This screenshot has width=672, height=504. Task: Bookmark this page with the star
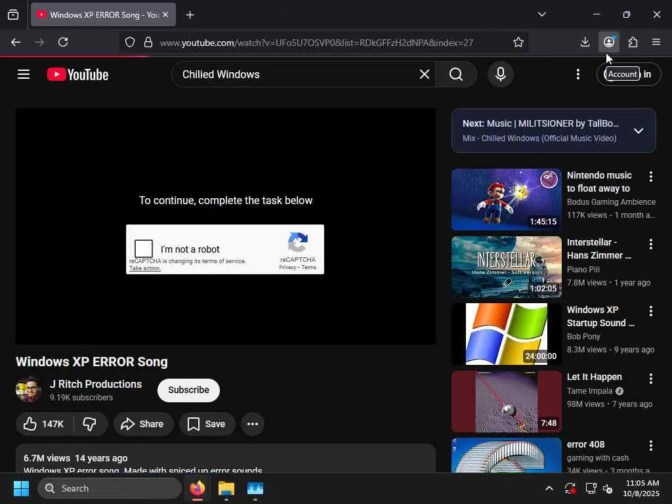coord(518,43)
